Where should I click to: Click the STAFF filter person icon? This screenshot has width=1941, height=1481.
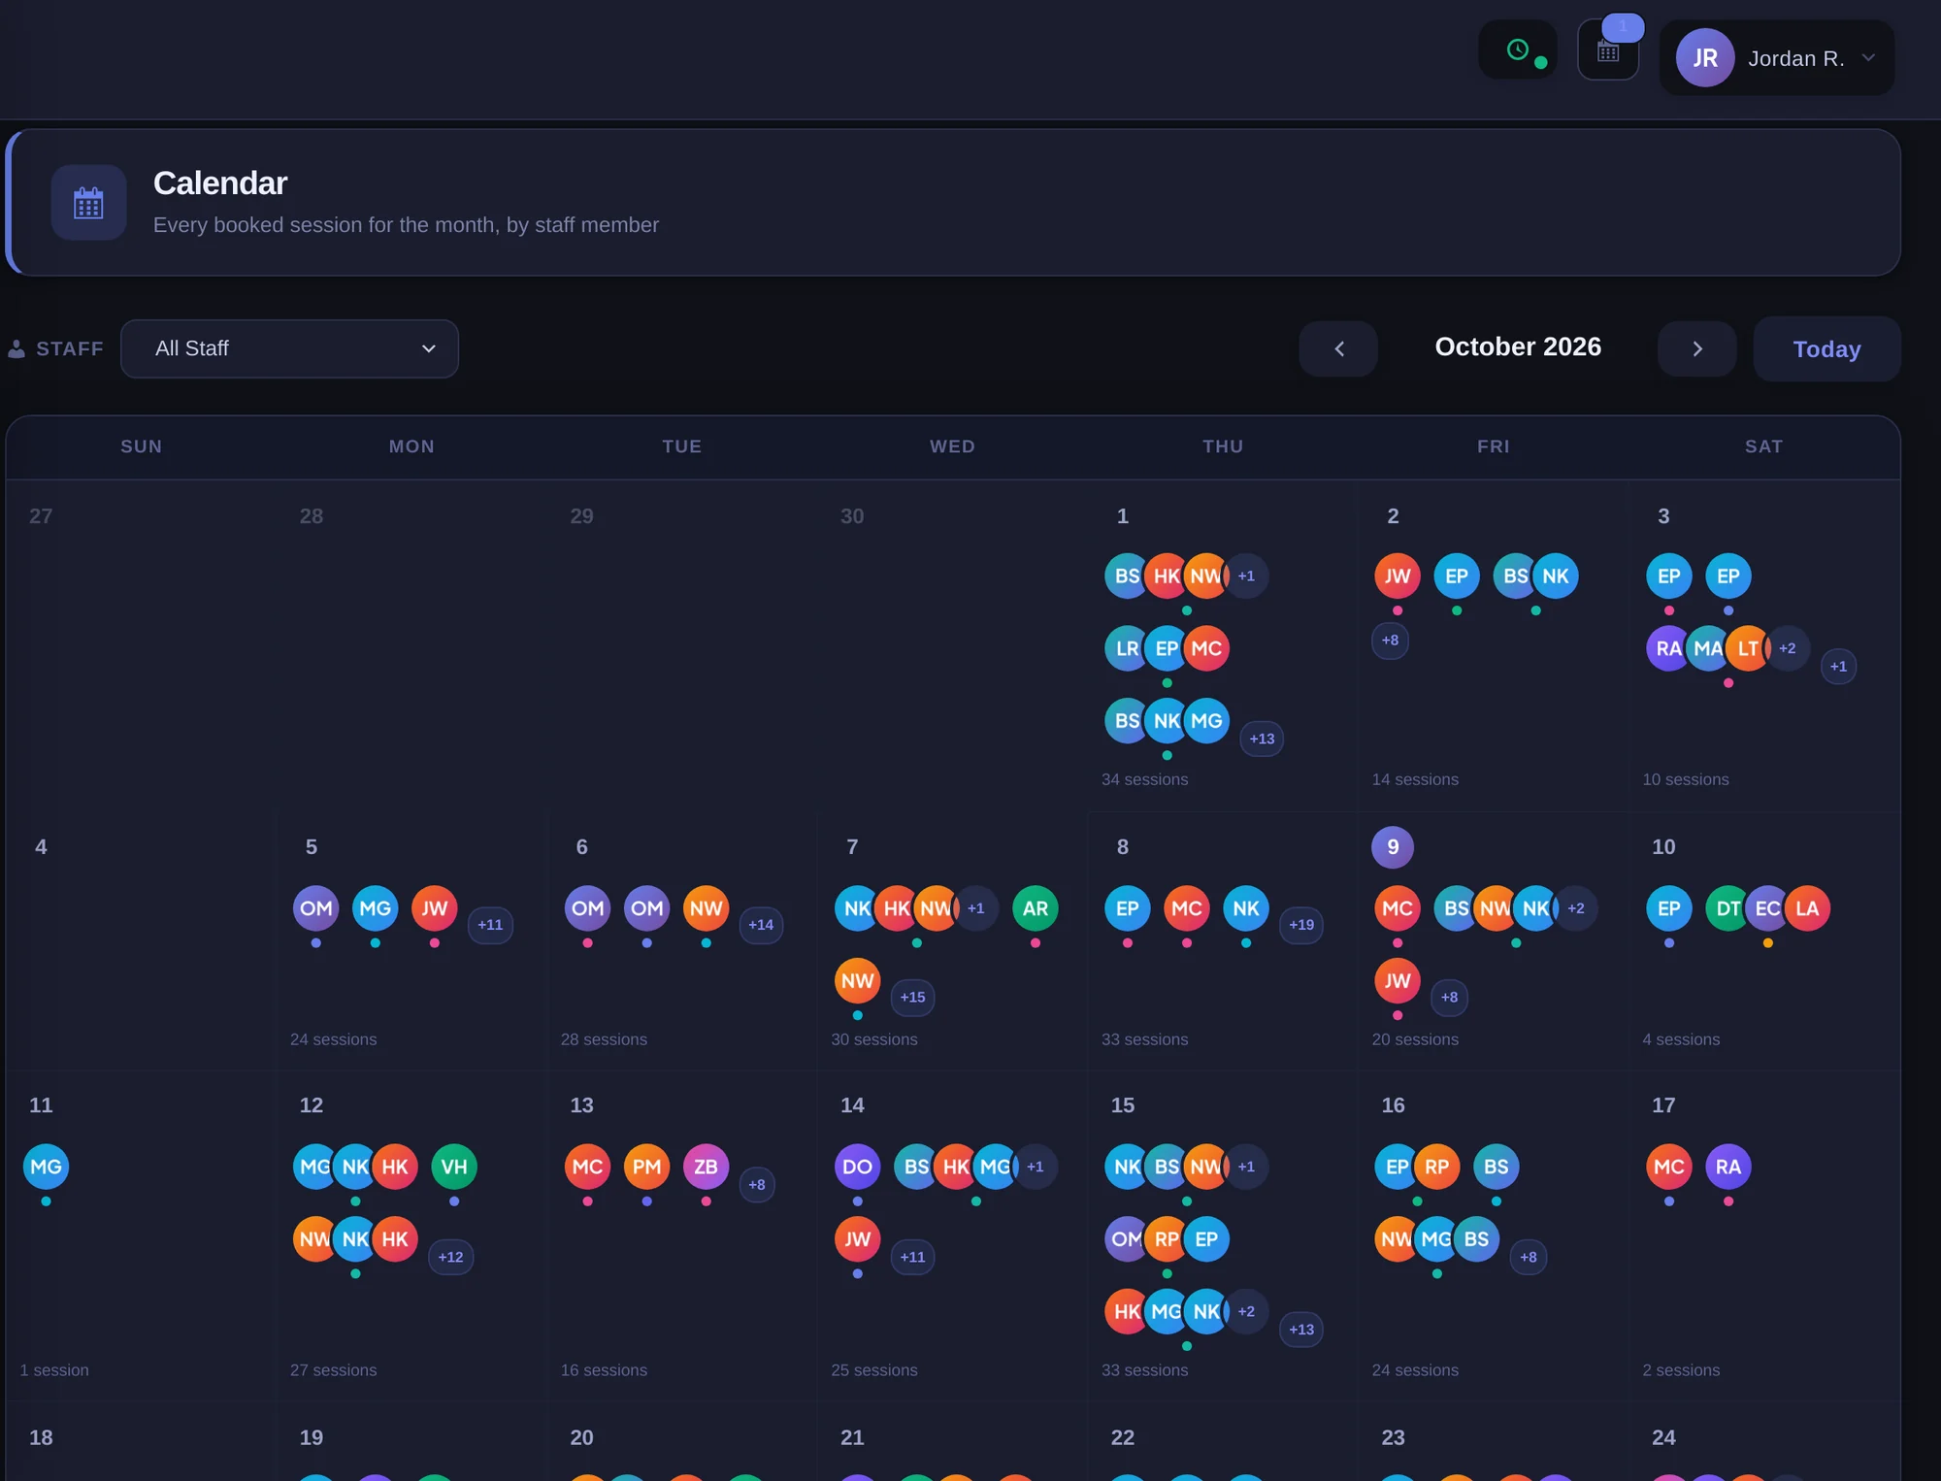(x=16, y=348)
